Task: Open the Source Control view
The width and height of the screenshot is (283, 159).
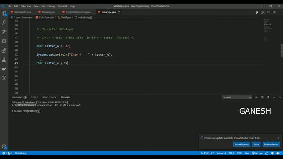Action: click(4, 32)
